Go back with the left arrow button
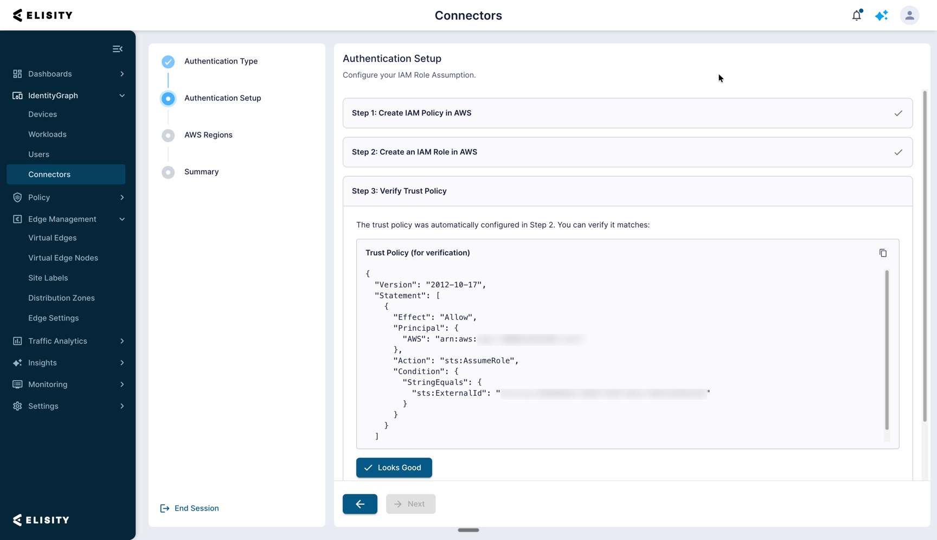 click(360, 504)
